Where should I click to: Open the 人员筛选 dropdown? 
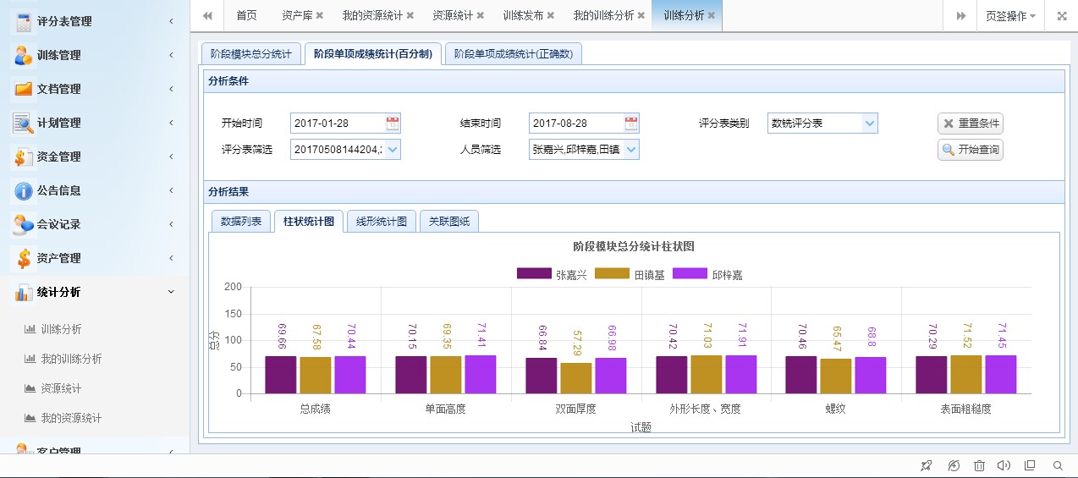click(x=630, y=150)
